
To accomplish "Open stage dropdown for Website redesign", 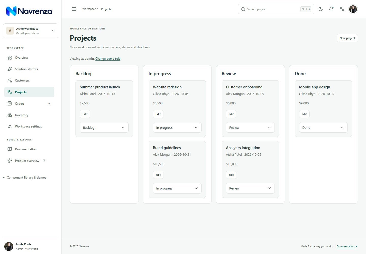I will [177, 128].
